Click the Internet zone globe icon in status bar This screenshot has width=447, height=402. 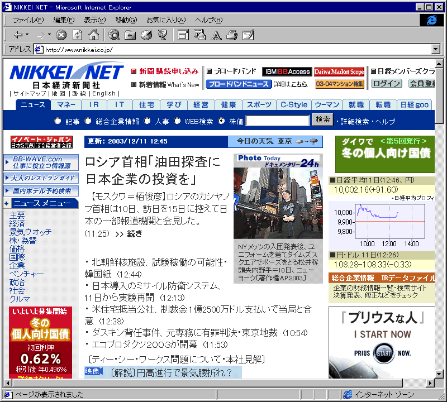[x=348, y=395]
